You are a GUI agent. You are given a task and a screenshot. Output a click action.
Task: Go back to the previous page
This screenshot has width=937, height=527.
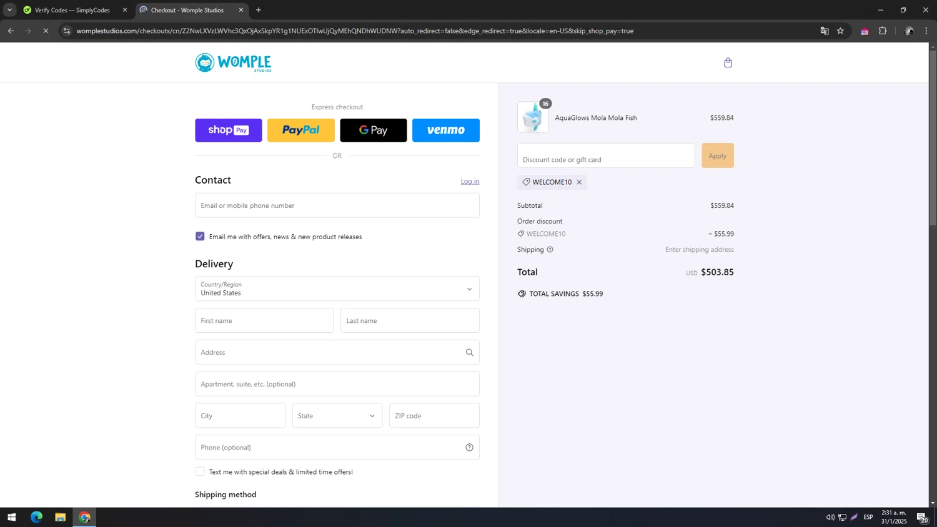pos(11,31)
